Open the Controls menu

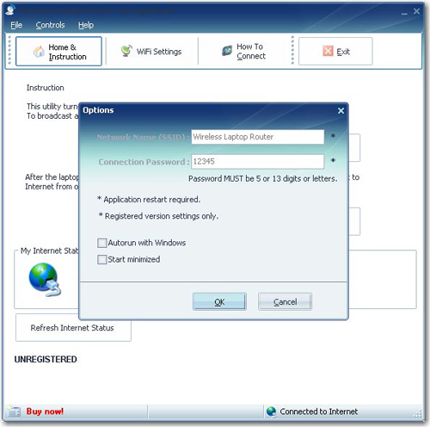[50, 25]
